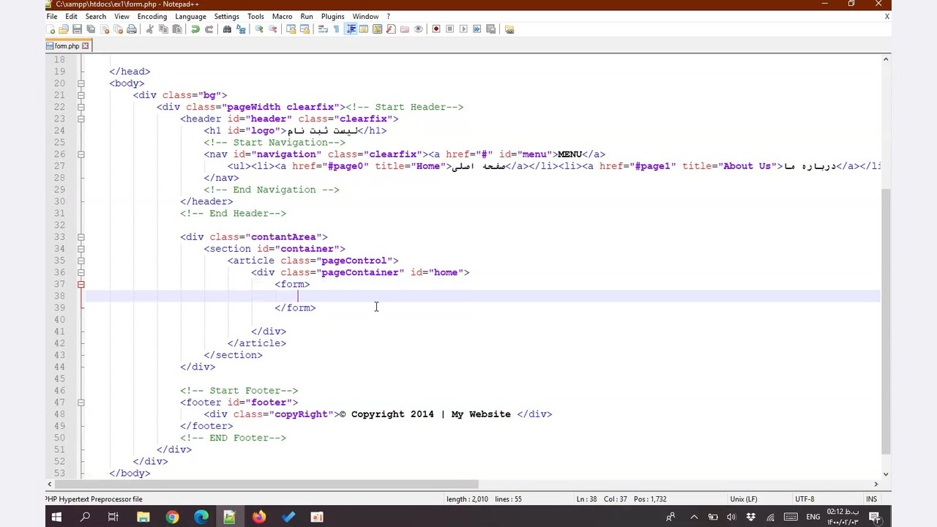Open the Replace dialog toolbar icon
Viewport: 937px width, 527px height.
point(241,29)
